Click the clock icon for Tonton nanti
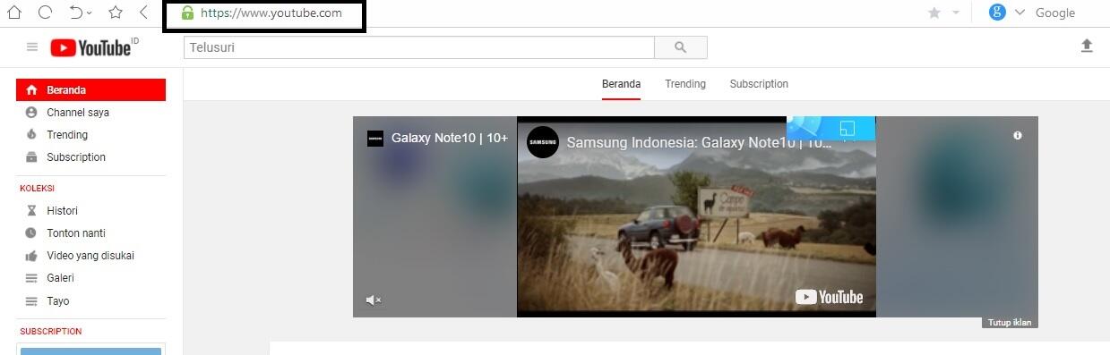 [31, 233]
